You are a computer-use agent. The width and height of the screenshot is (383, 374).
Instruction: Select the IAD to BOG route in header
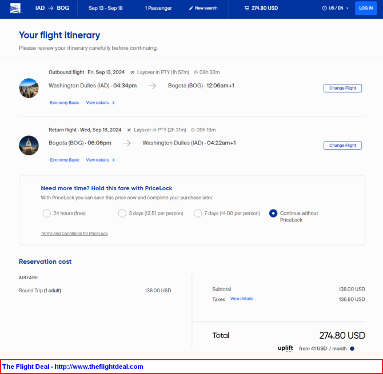point(52,8)
